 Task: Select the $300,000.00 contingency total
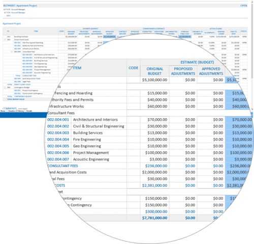156,212
